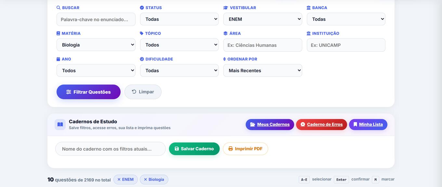This screenshot has width=442, height=187.
Task: Click the sliders icon in Filtrar Questões
Action: coord(69,92)
